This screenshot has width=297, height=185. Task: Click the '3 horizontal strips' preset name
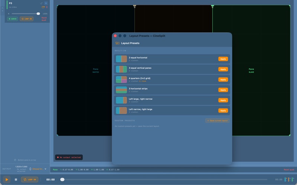138,88
